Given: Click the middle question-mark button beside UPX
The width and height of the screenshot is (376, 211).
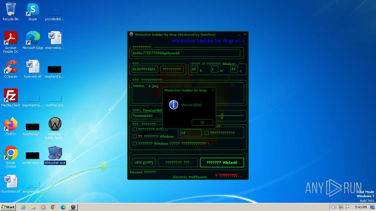Looking at the screenshot, I should pyautogui.click(x=177, y=163).
